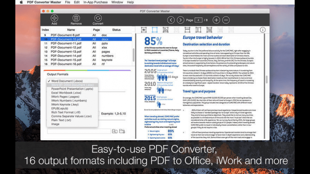Click the output path text field

point(79,131)
